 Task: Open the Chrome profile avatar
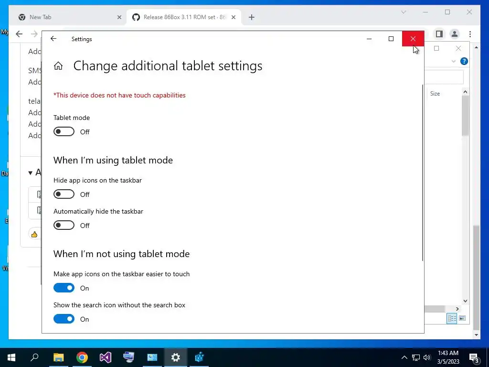click(455, 34)
